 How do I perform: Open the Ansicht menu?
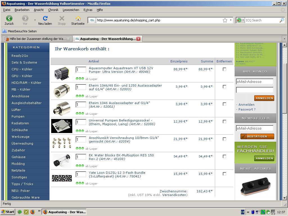tap(39, 10)
